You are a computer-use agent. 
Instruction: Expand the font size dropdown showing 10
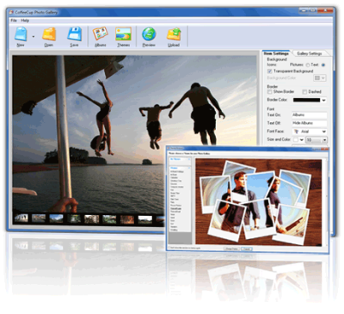(x=316, y=139)
